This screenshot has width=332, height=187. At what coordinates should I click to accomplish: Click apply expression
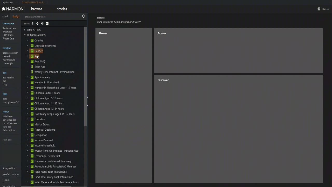pyautogui.click(x=10, y=53)
